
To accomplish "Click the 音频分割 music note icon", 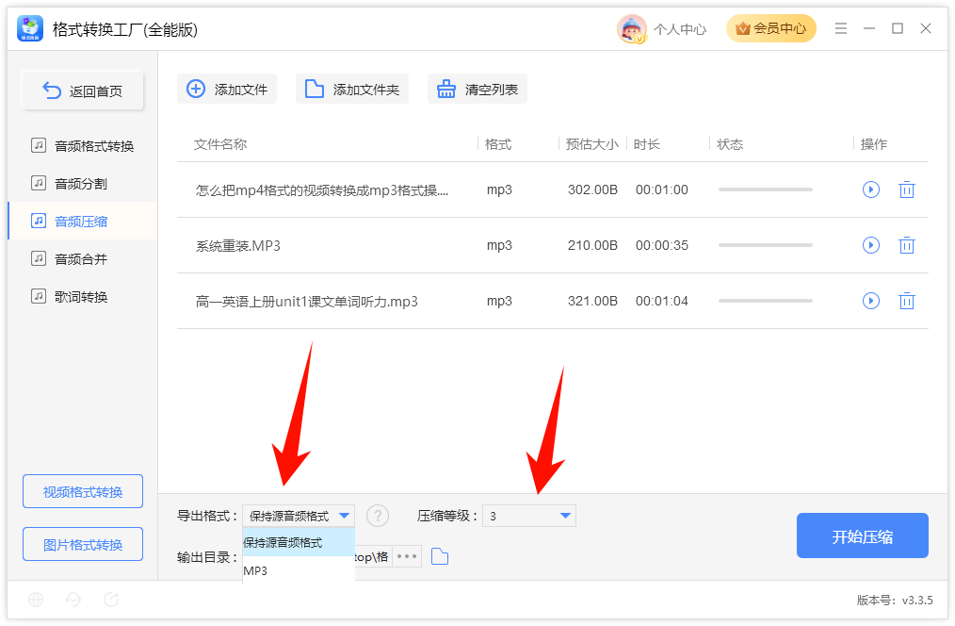I will click(x=39, y=183).
